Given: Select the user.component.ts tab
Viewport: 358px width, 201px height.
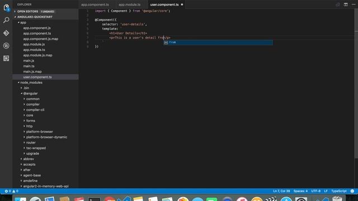Looking at the screenshot, I should [164, 4].
